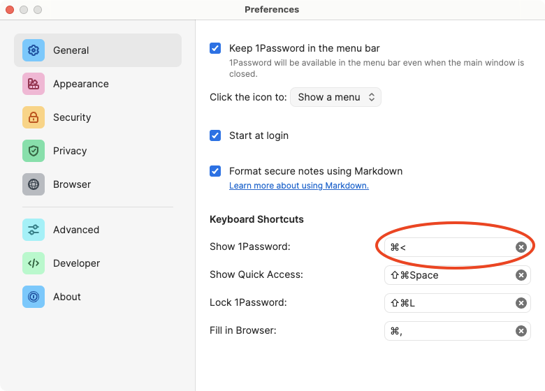Expand the Show a menu dropdown
Viewport: 545px width, 391px height.
pos(335,97)
